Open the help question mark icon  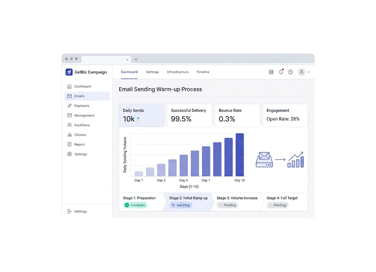tap(290, 72)
